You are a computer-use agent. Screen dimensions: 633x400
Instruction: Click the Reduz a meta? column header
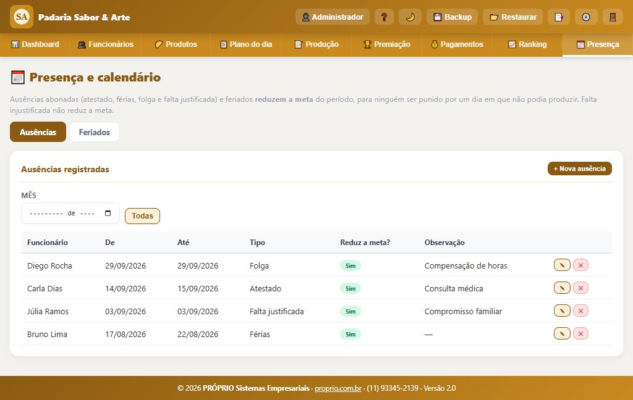365,243
